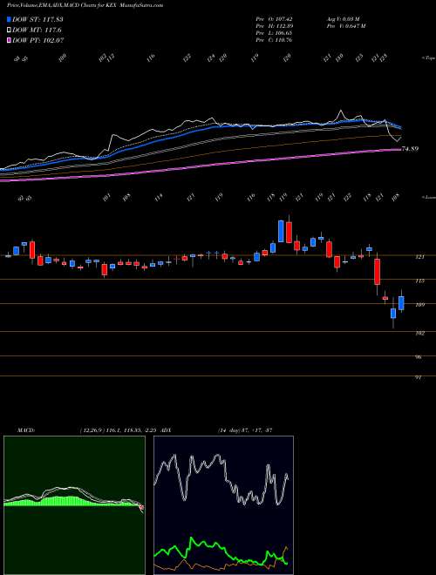436x575 pixels.
Task: Click the white DOW MT legend marker
Action: pos(10,30)
